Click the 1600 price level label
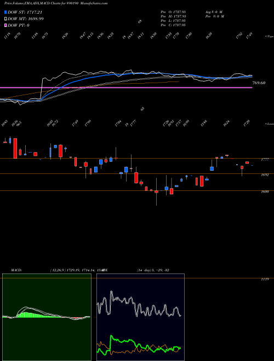 (x=265, y=191)
